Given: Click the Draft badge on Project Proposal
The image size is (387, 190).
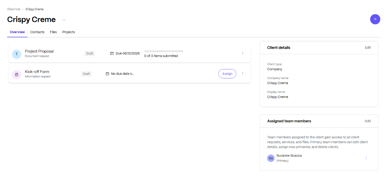Looking at the screenshot, I should [x=90, y=53].
